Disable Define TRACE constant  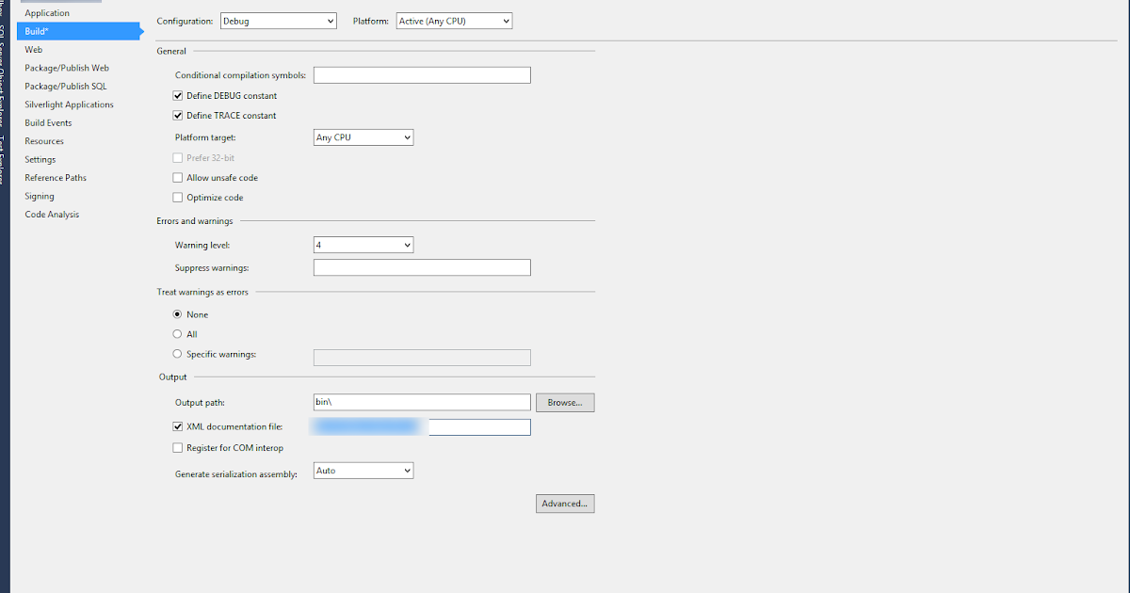177,115
